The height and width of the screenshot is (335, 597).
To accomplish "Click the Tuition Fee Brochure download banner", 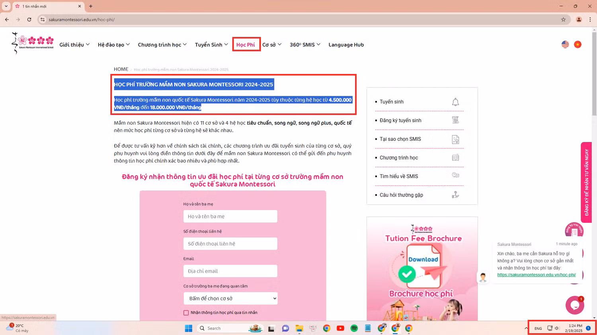I will (x=422, y=269).
